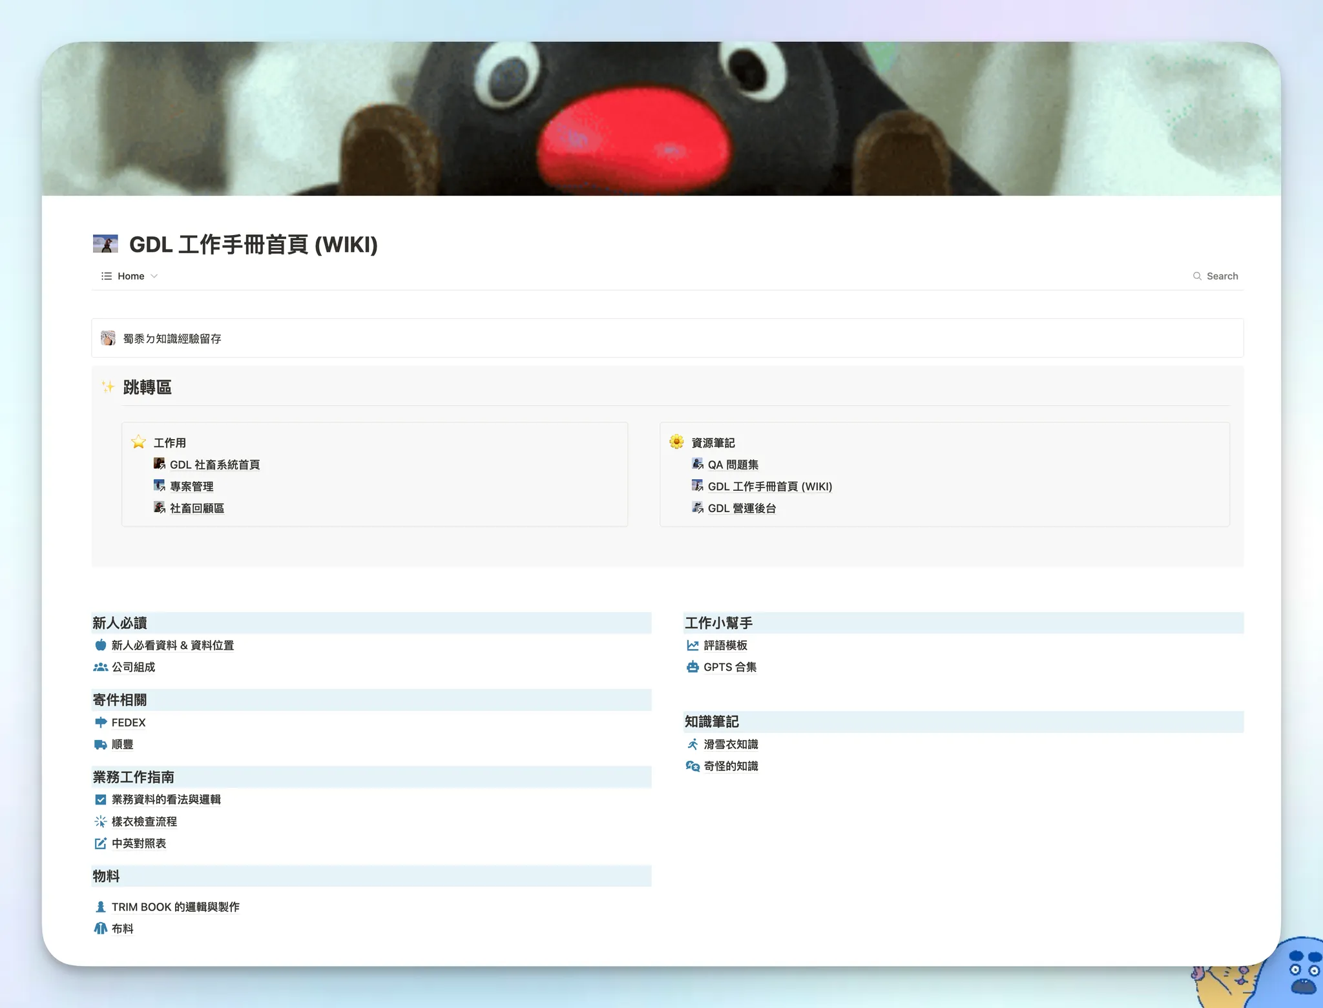
Task: Click the running figure icon beside 滑雪衣知識
Action: (x=693, y=745)
